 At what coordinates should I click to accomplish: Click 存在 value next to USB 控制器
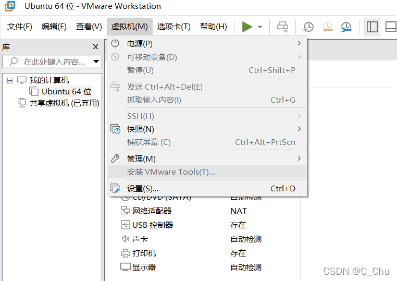click(238, 225)
